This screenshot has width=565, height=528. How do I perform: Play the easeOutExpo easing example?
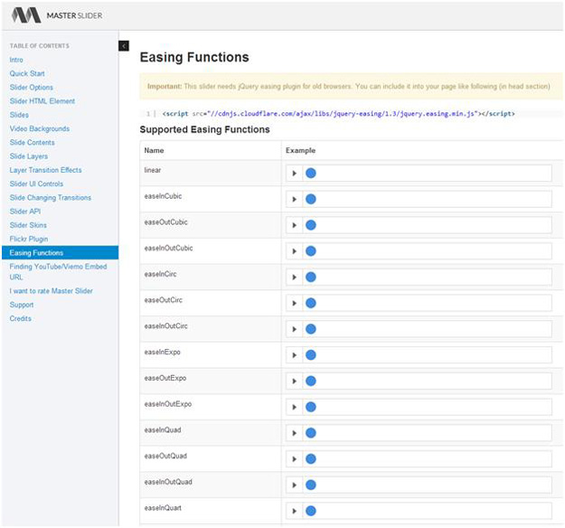point(295,381)
